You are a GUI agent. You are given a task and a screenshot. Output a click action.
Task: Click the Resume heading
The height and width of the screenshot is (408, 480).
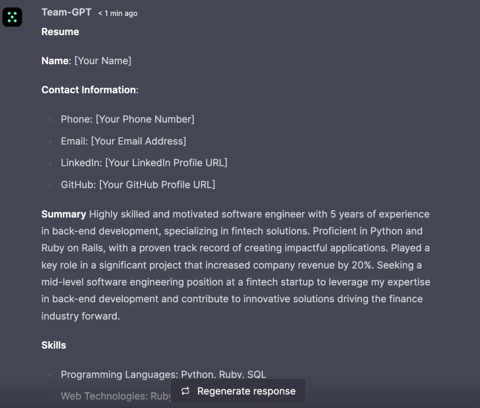coord(60,32)
